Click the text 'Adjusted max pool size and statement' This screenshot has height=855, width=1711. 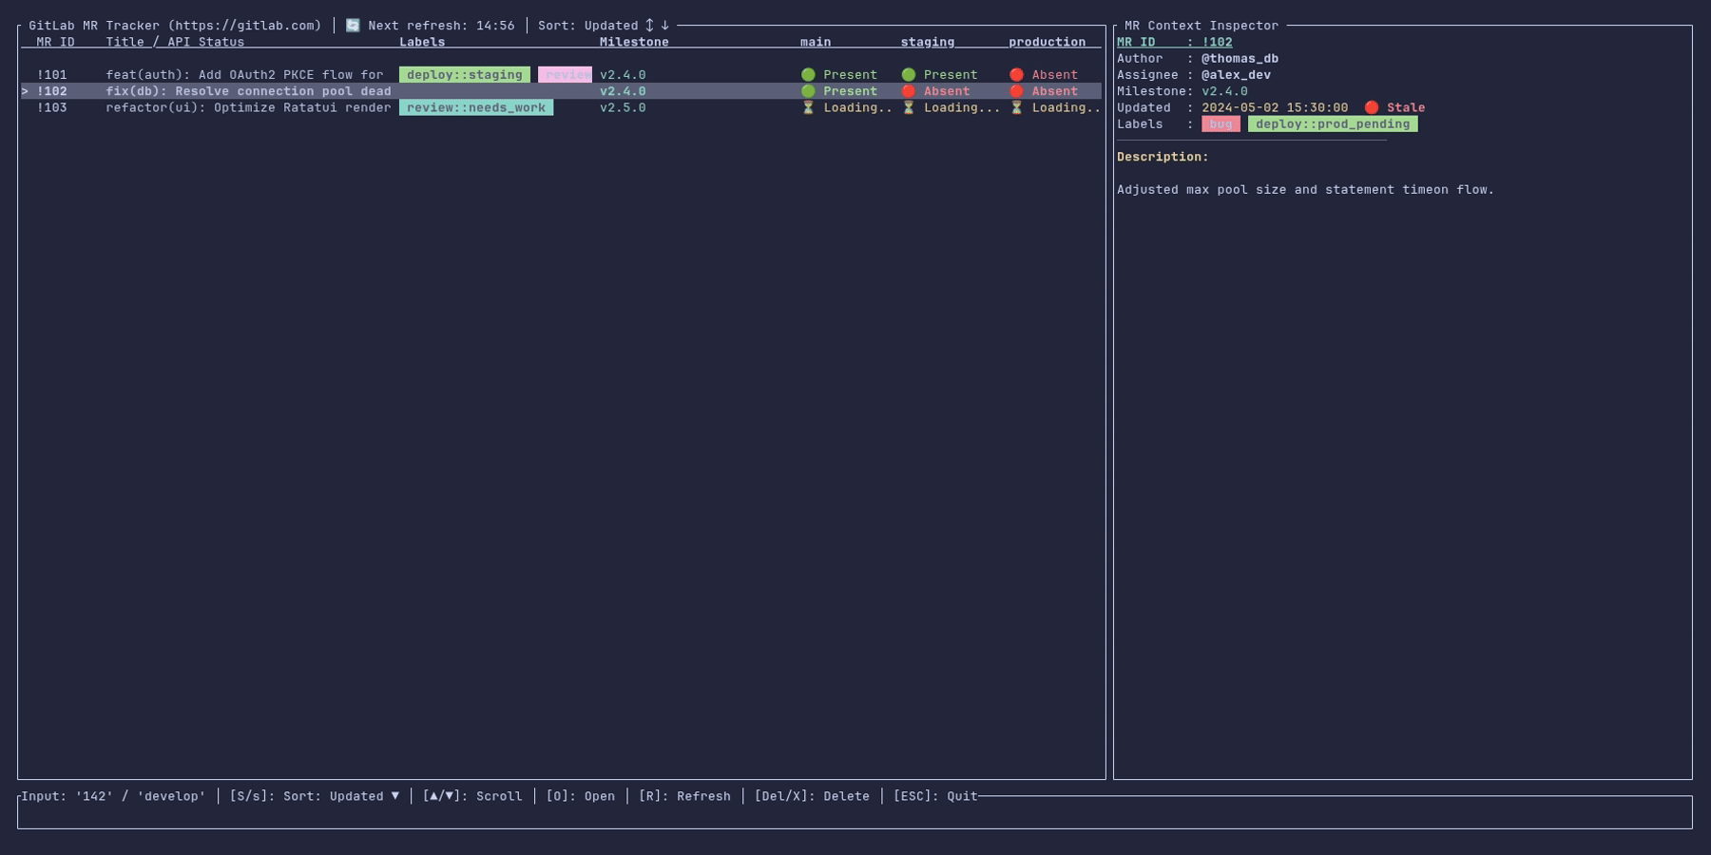[1256, 190]
